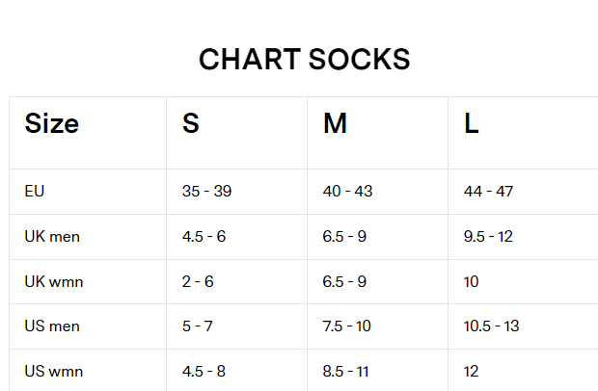Click the UK men large 9.5 - 12 cell

coord(490,236)
